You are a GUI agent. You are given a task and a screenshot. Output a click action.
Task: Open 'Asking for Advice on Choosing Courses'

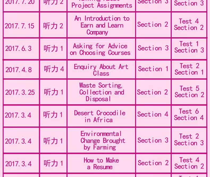pos(100,49)
